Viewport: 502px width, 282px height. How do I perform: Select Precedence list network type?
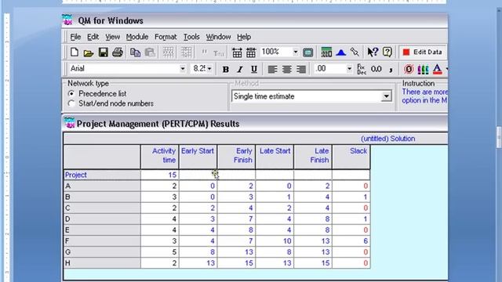click(71, 94)
